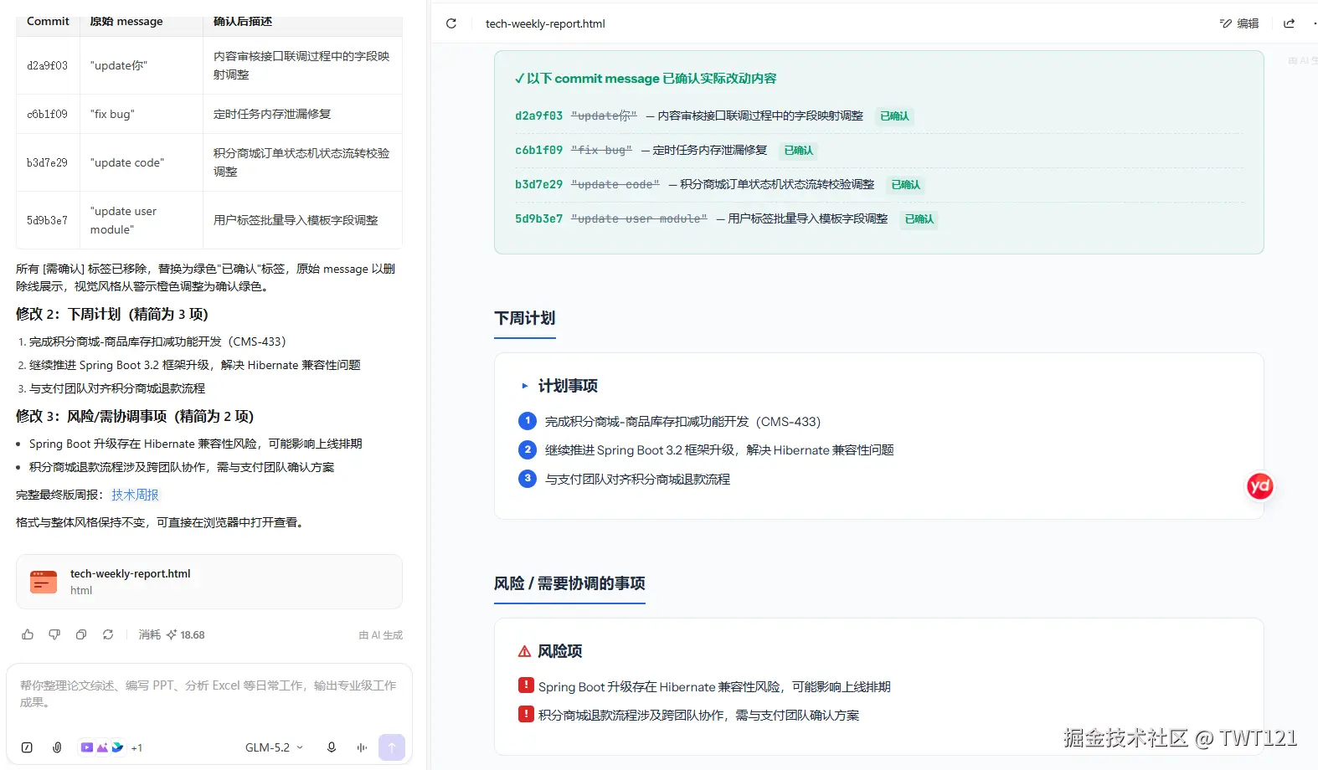Send the message with the up arrow button

pyautogui.click(x=392, y=747)
